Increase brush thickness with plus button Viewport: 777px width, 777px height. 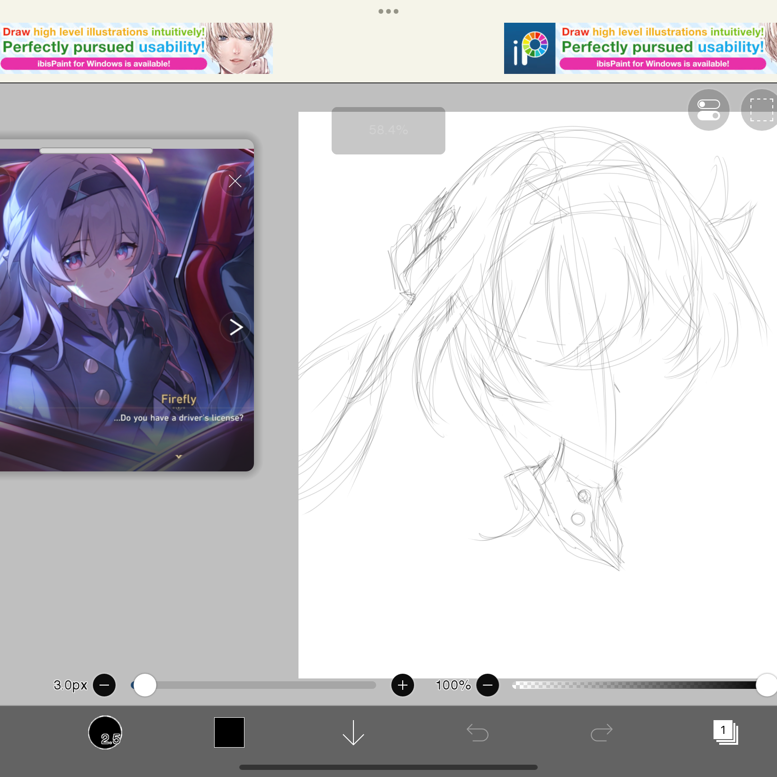pos(403,685)
